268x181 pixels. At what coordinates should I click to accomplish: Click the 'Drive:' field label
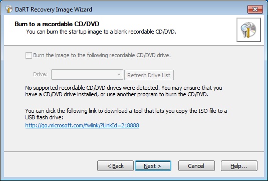(x=41, y=74)
